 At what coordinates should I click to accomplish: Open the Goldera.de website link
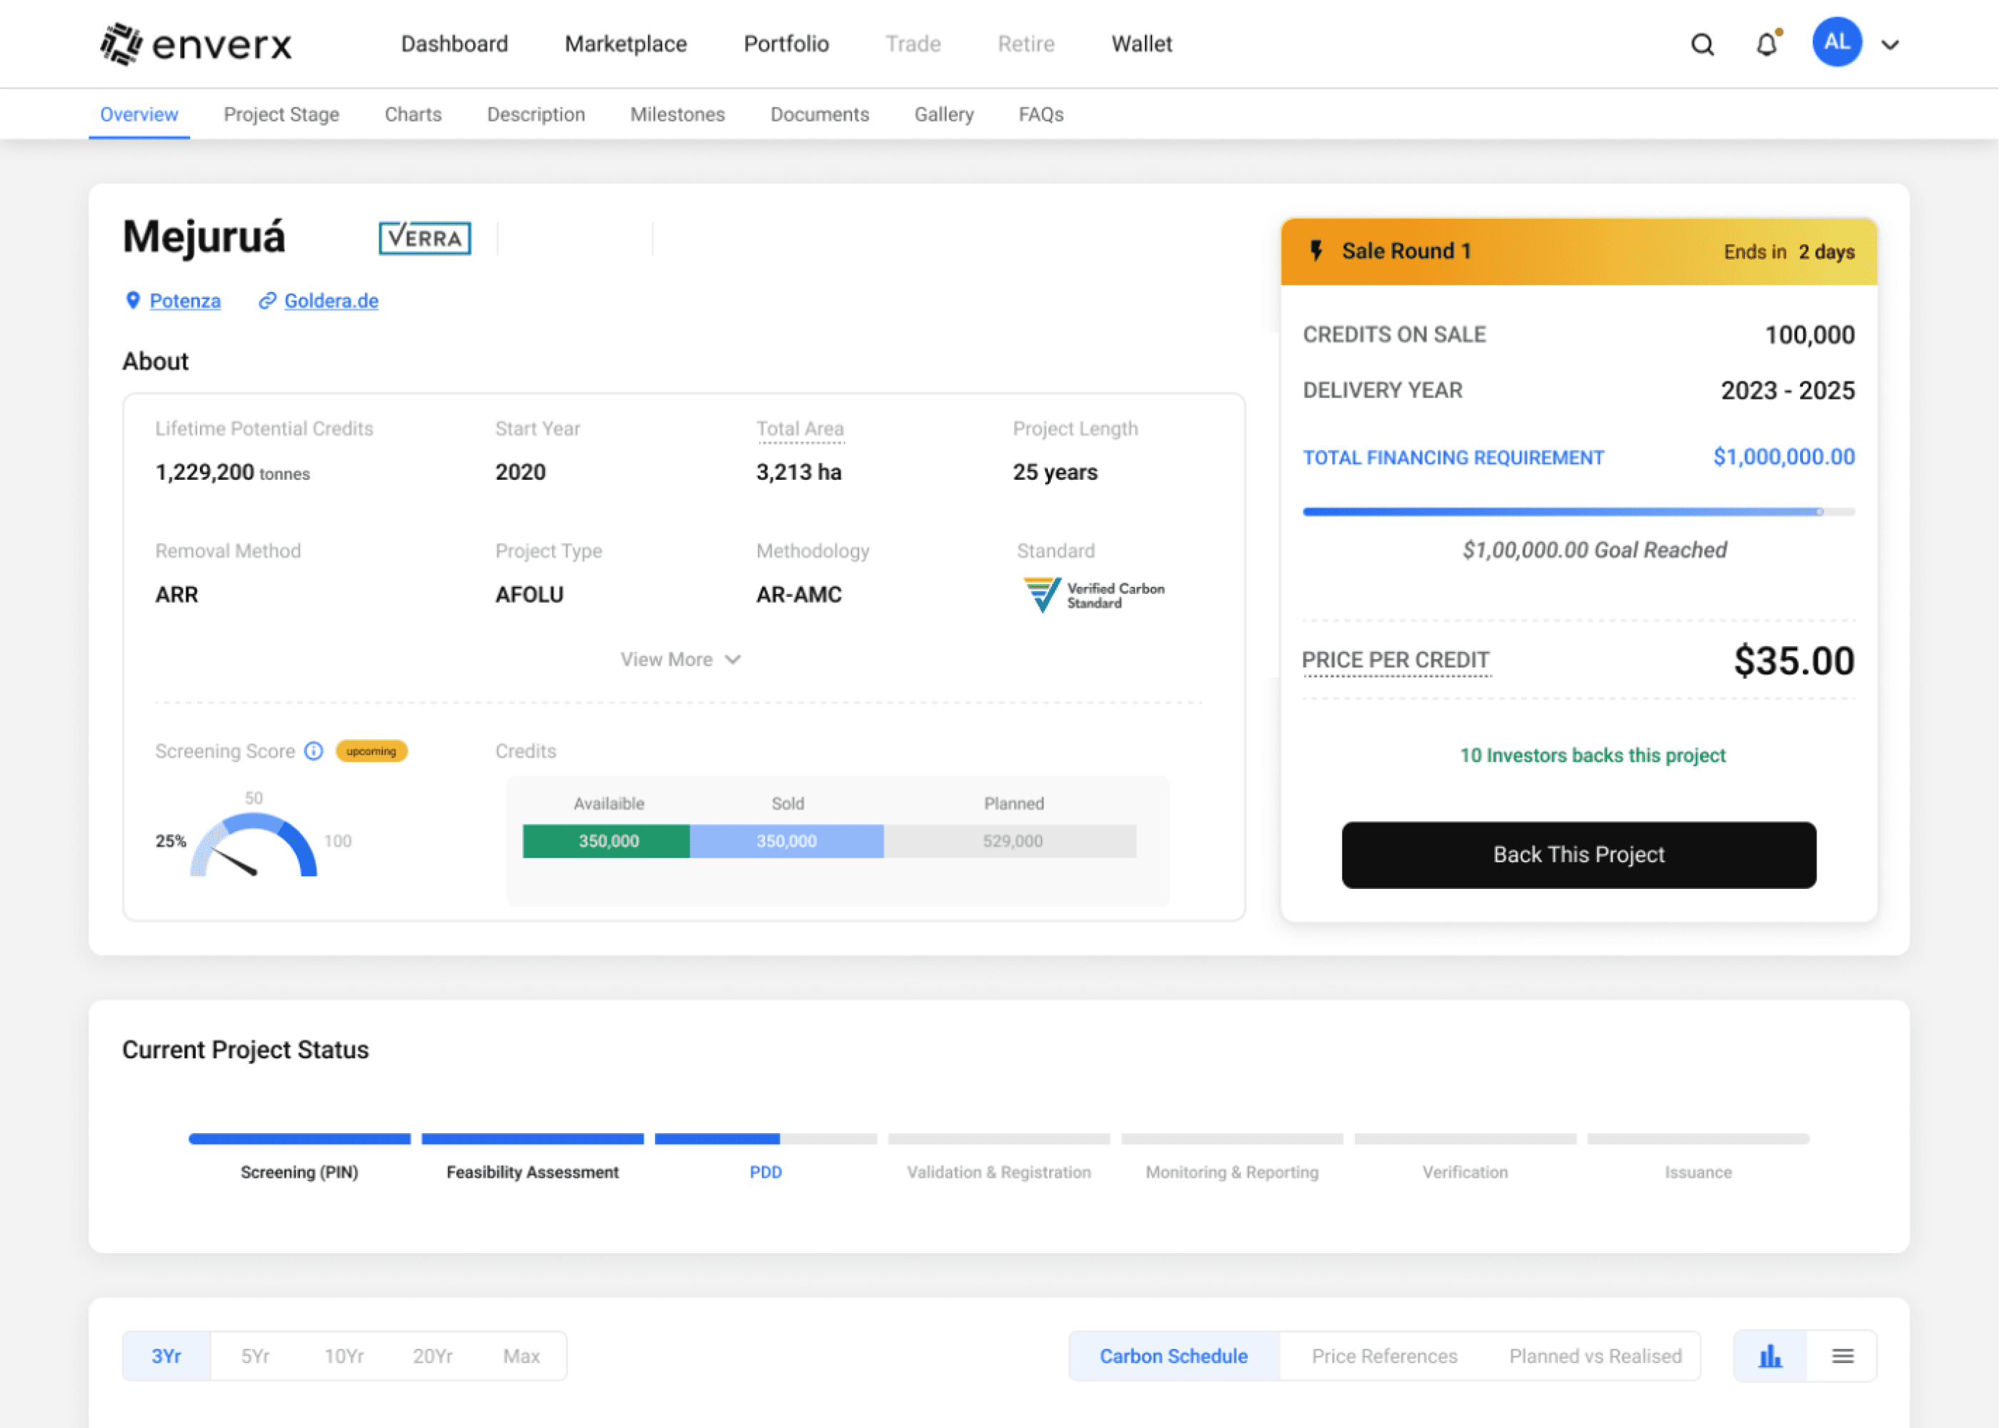pyautogui.click(x=331, y=301)
